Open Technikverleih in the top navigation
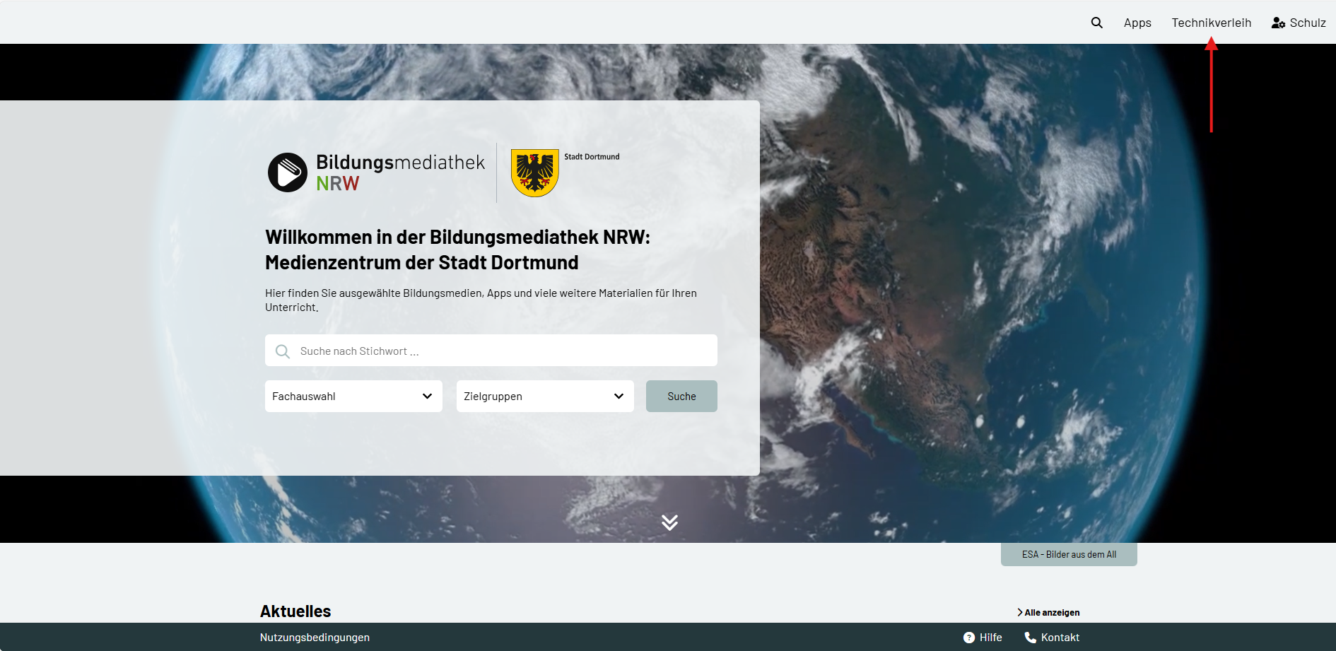Image resolution: width=1336 pixels, height=651 pixels. tap(1211, 23)
